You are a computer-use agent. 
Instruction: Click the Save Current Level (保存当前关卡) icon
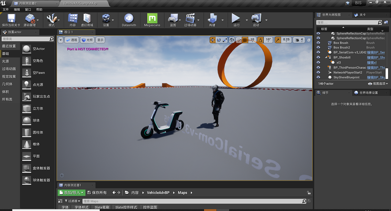click(x=11, y=19)
